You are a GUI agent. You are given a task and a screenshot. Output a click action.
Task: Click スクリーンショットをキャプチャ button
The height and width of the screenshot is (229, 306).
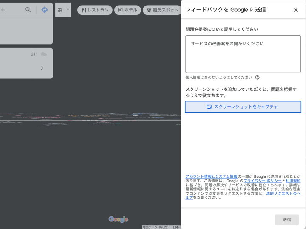243,107
